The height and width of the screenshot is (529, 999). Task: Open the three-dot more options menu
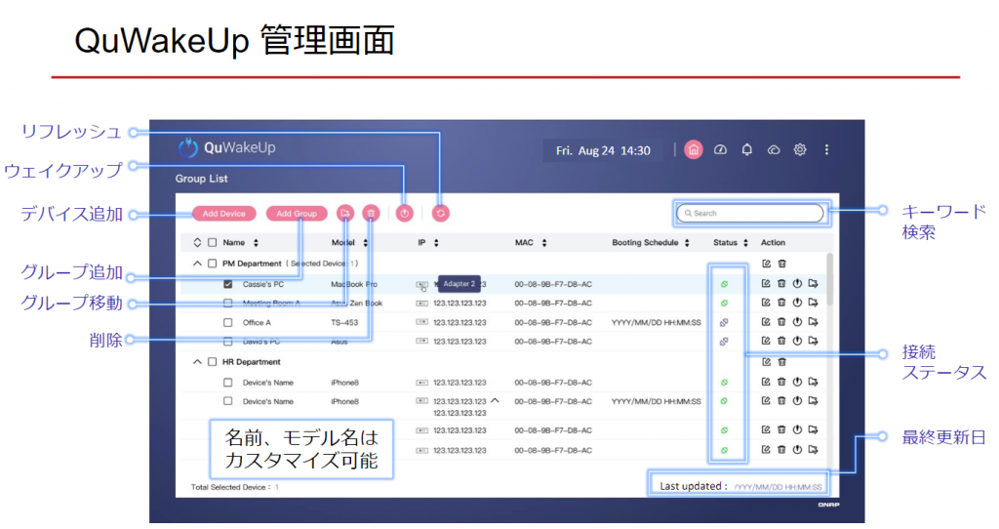(826, 150)
